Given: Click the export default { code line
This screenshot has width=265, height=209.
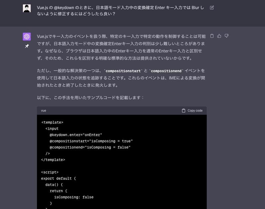Looking at the screenshot, I should pyautogui.click(x=59, y=179).
